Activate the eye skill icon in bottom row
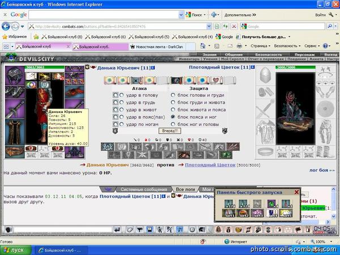340x255 pixels. click(184, 155)
